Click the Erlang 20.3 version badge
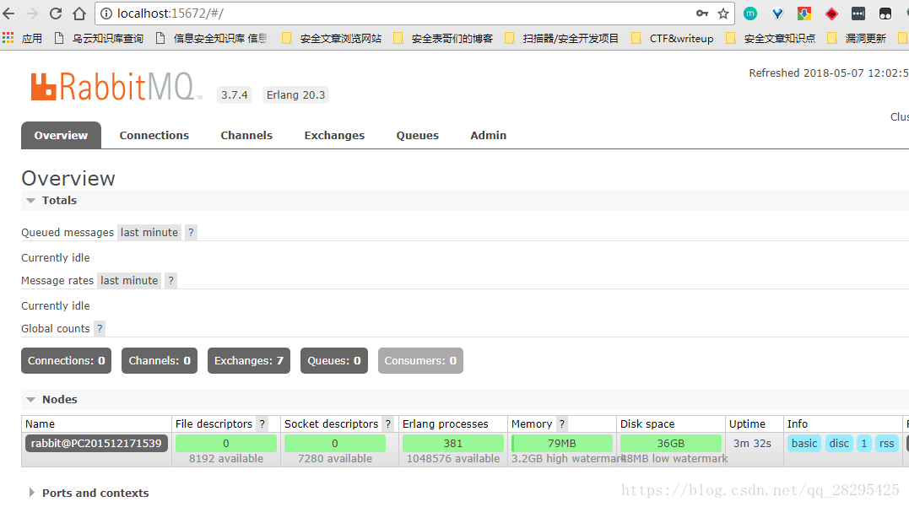The height and width of the screenshot is (507, 909). coord(295,95)
